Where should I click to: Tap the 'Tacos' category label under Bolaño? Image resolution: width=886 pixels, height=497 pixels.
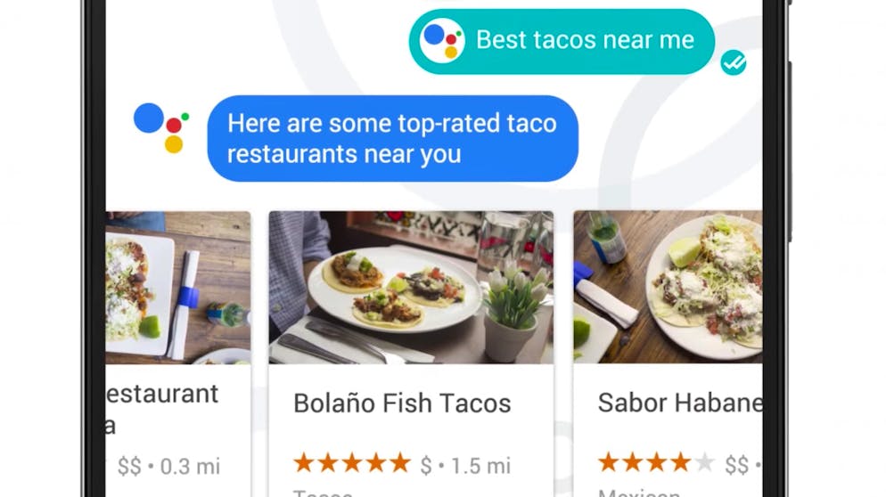click(323, 493)
